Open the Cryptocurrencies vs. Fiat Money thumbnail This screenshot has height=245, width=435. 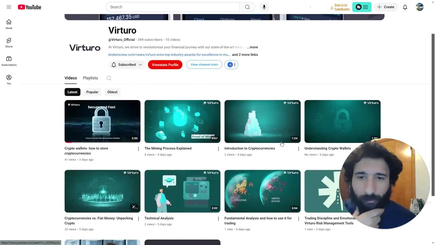[102, 191]
